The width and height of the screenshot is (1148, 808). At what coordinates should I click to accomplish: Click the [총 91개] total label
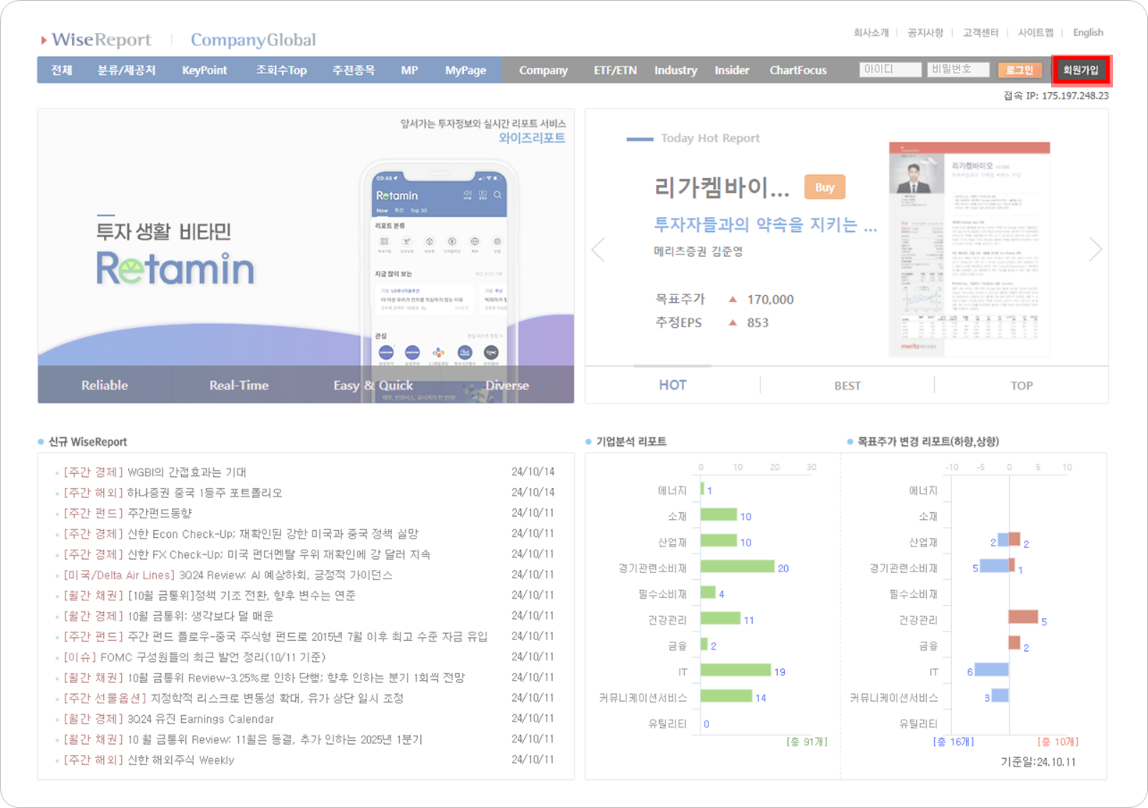(807, 742)
